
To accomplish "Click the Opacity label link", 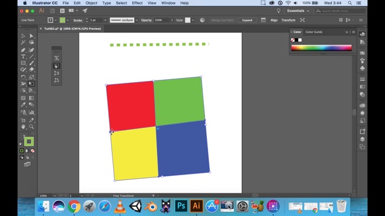I will (x=146, y=20).
